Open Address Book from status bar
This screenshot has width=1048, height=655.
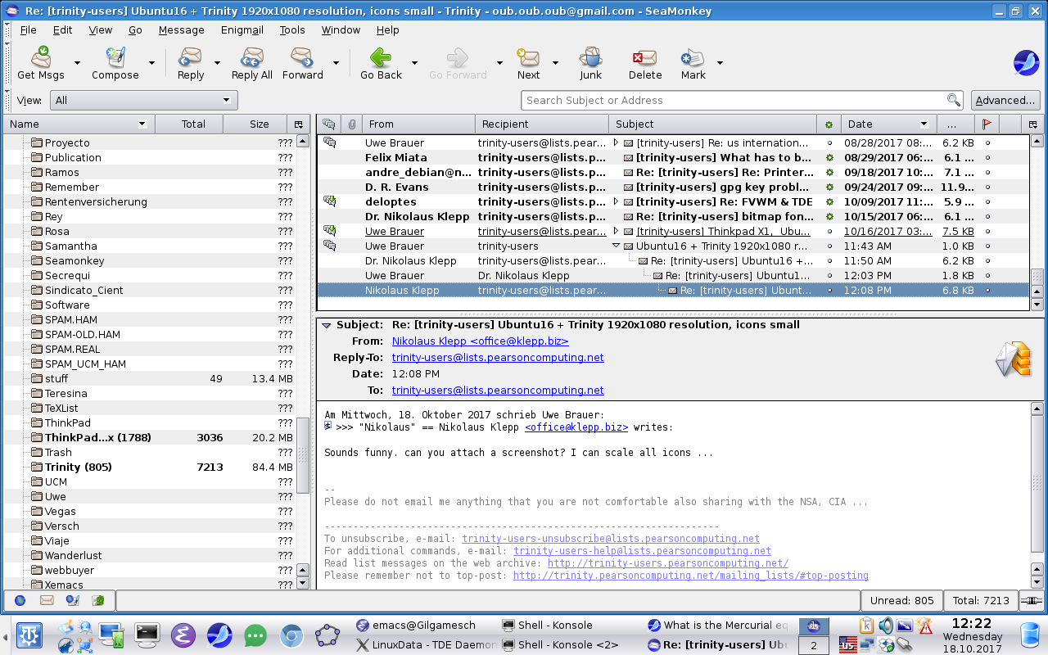pyautogui.click(x=98, y=600)
